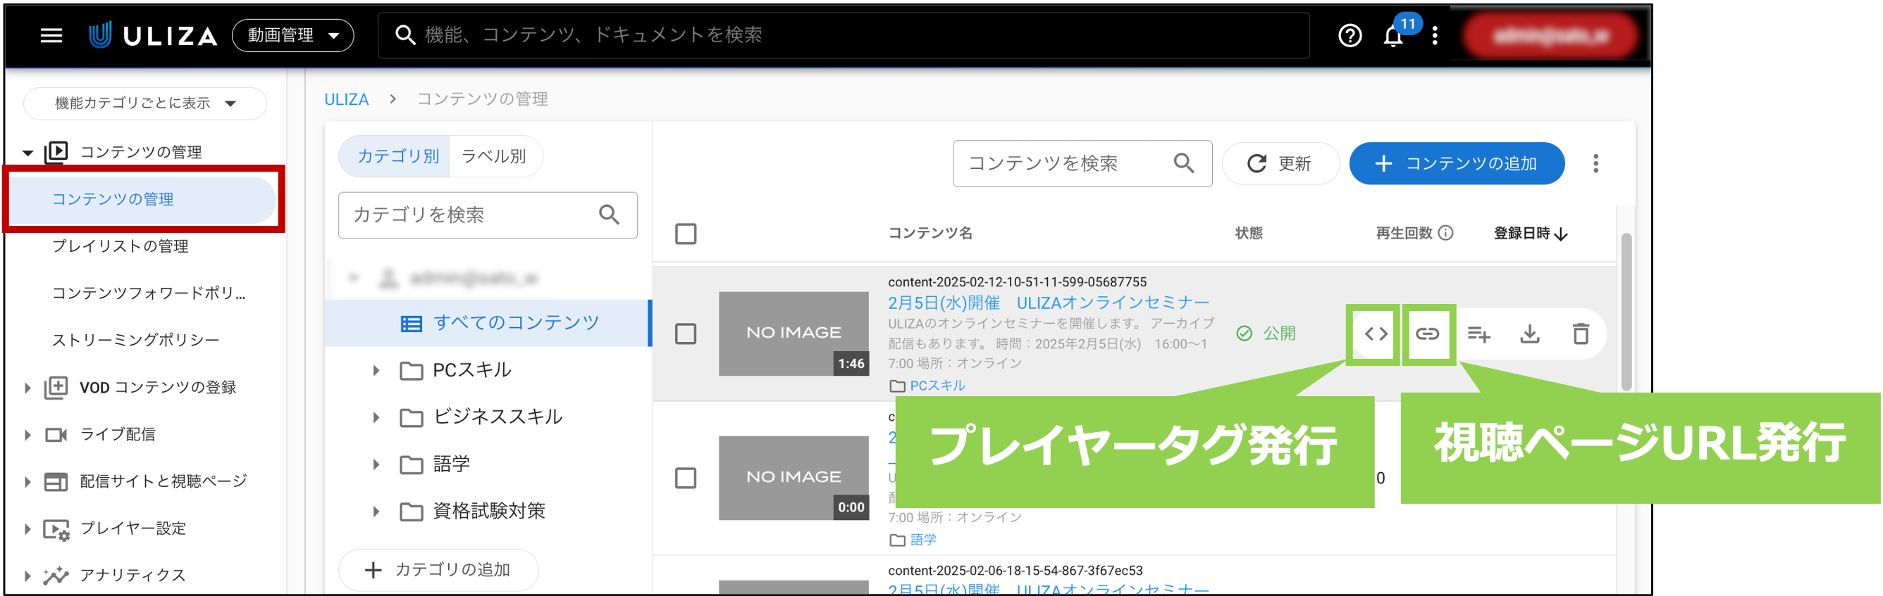
Task: Issue viewing page URL link icon
Action: point(1427,334)
